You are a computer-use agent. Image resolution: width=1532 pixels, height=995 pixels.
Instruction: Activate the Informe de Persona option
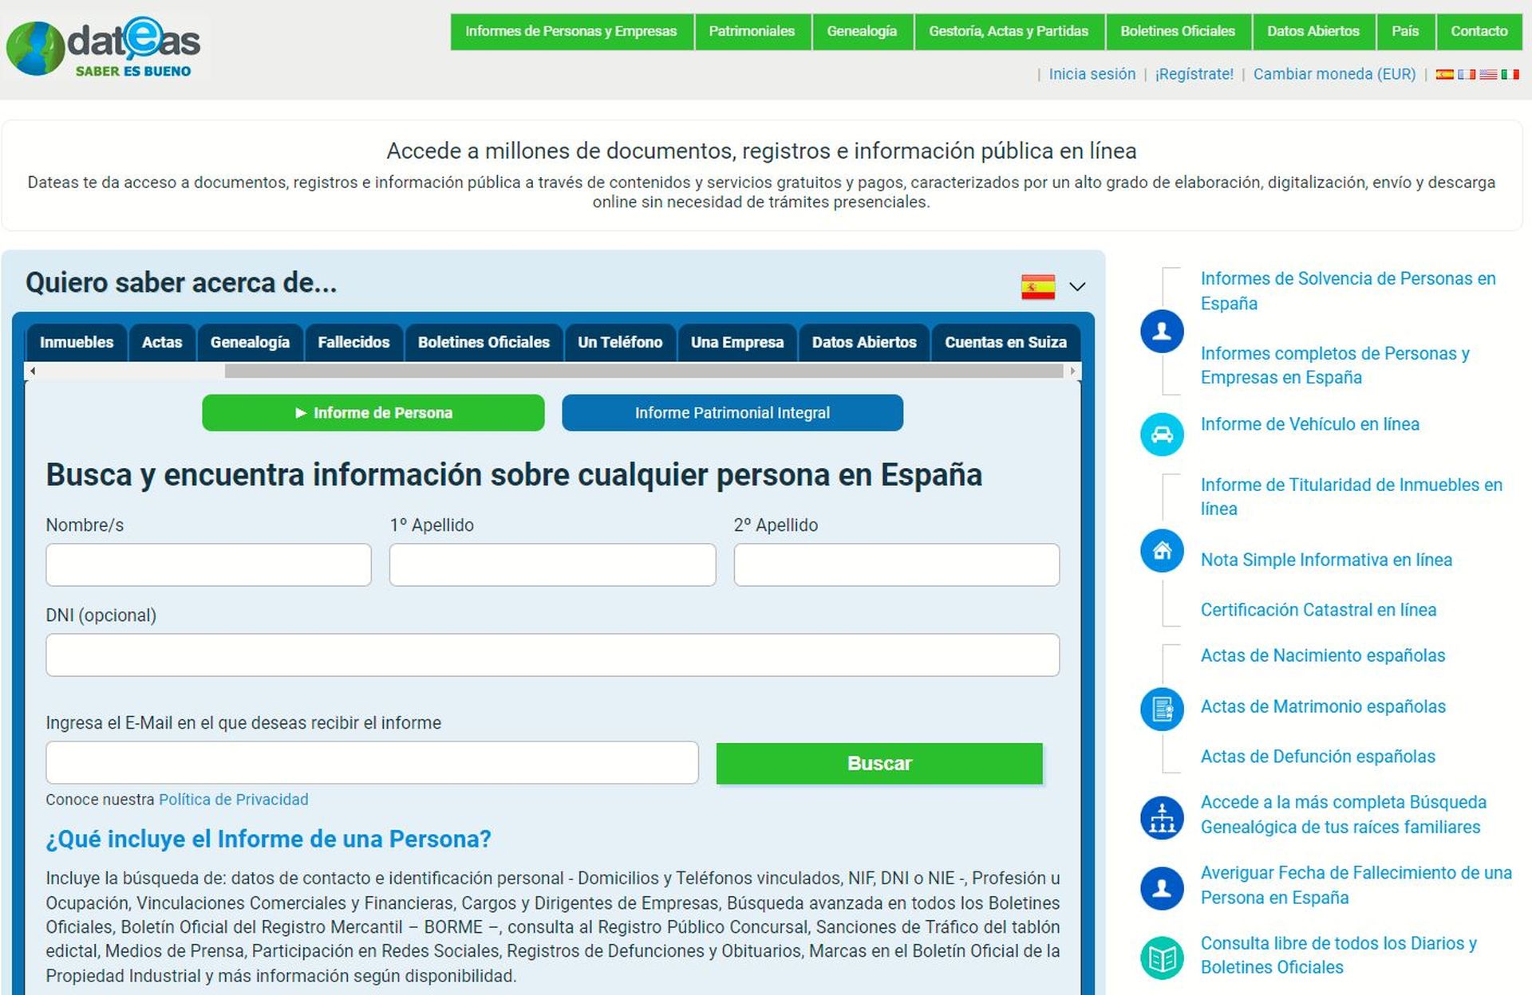[373, 412]
